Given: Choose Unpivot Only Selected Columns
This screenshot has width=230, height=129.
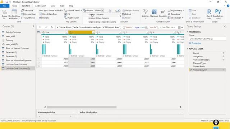Looking at the screenshot, I should pos(102,22).
